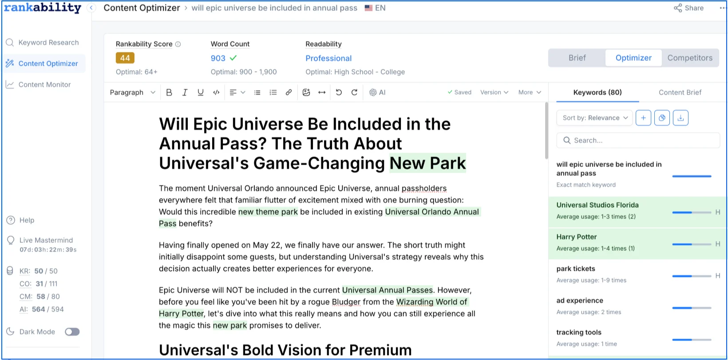Open the text alignment dropdown
This screenshot has height=360, width=728.
237,92
